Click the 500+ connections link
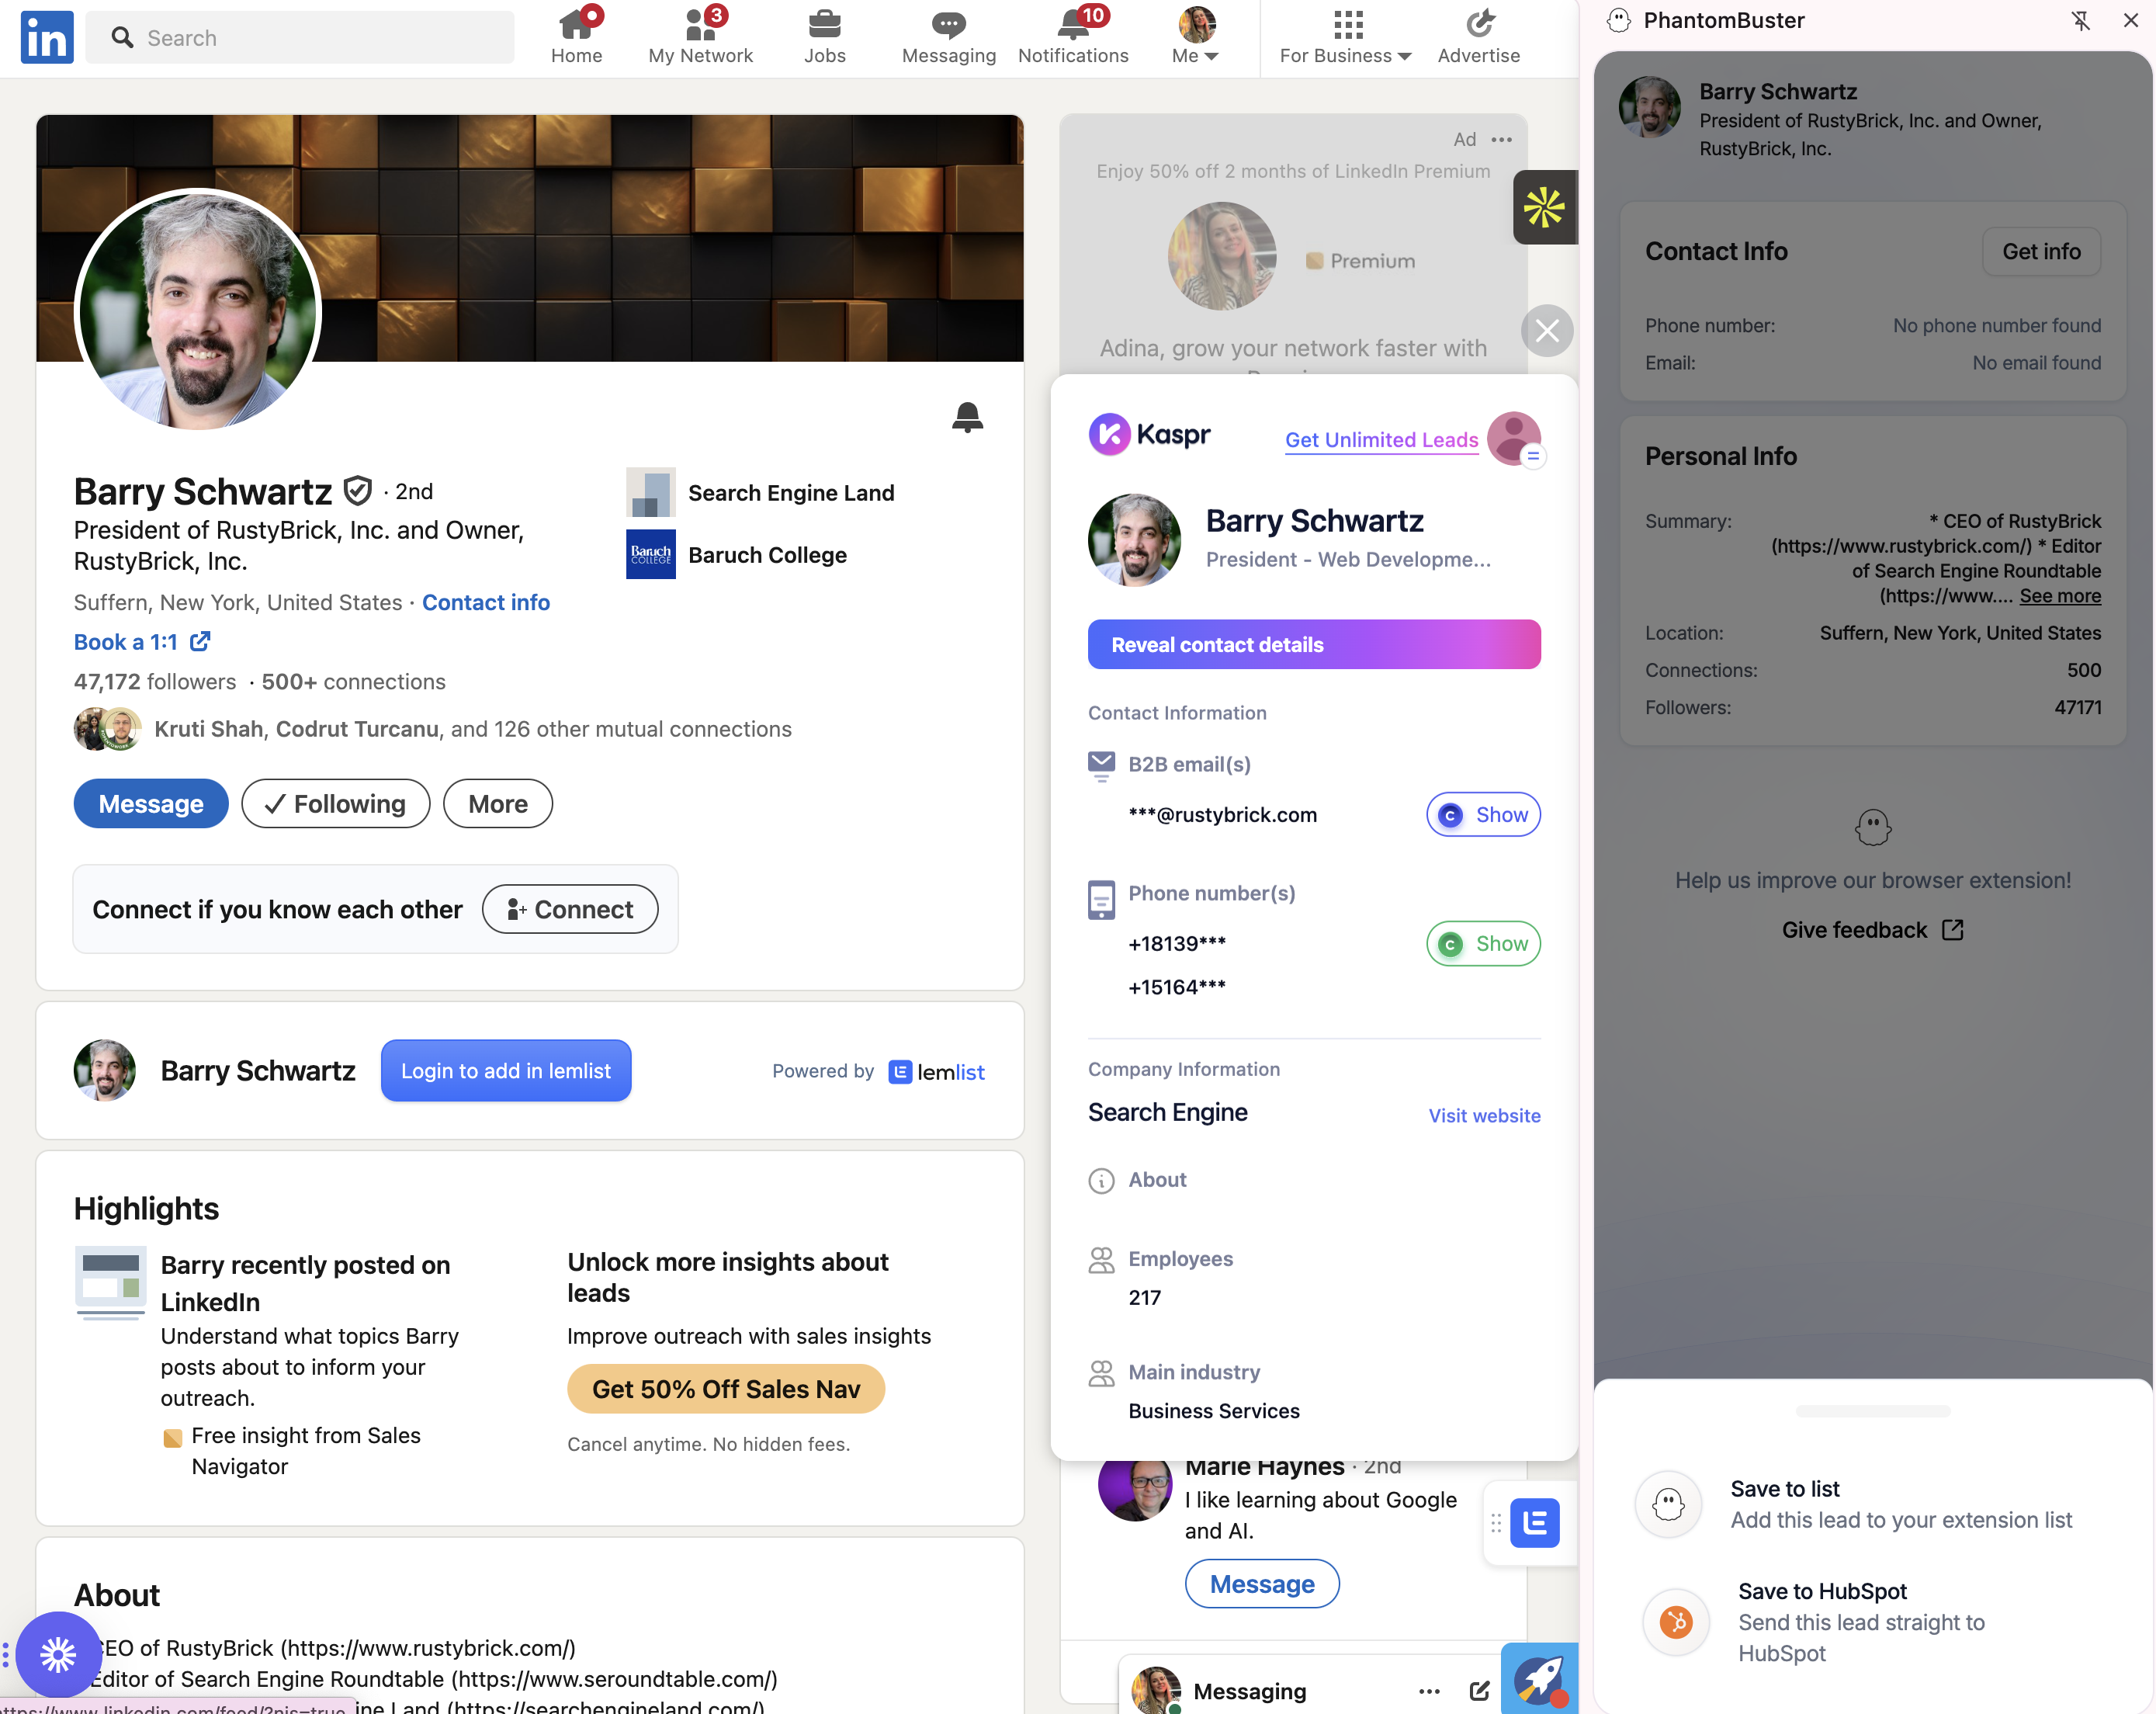Image resolution: width=2156 pixels, height=1714 pixels. (x=353, y=681)
